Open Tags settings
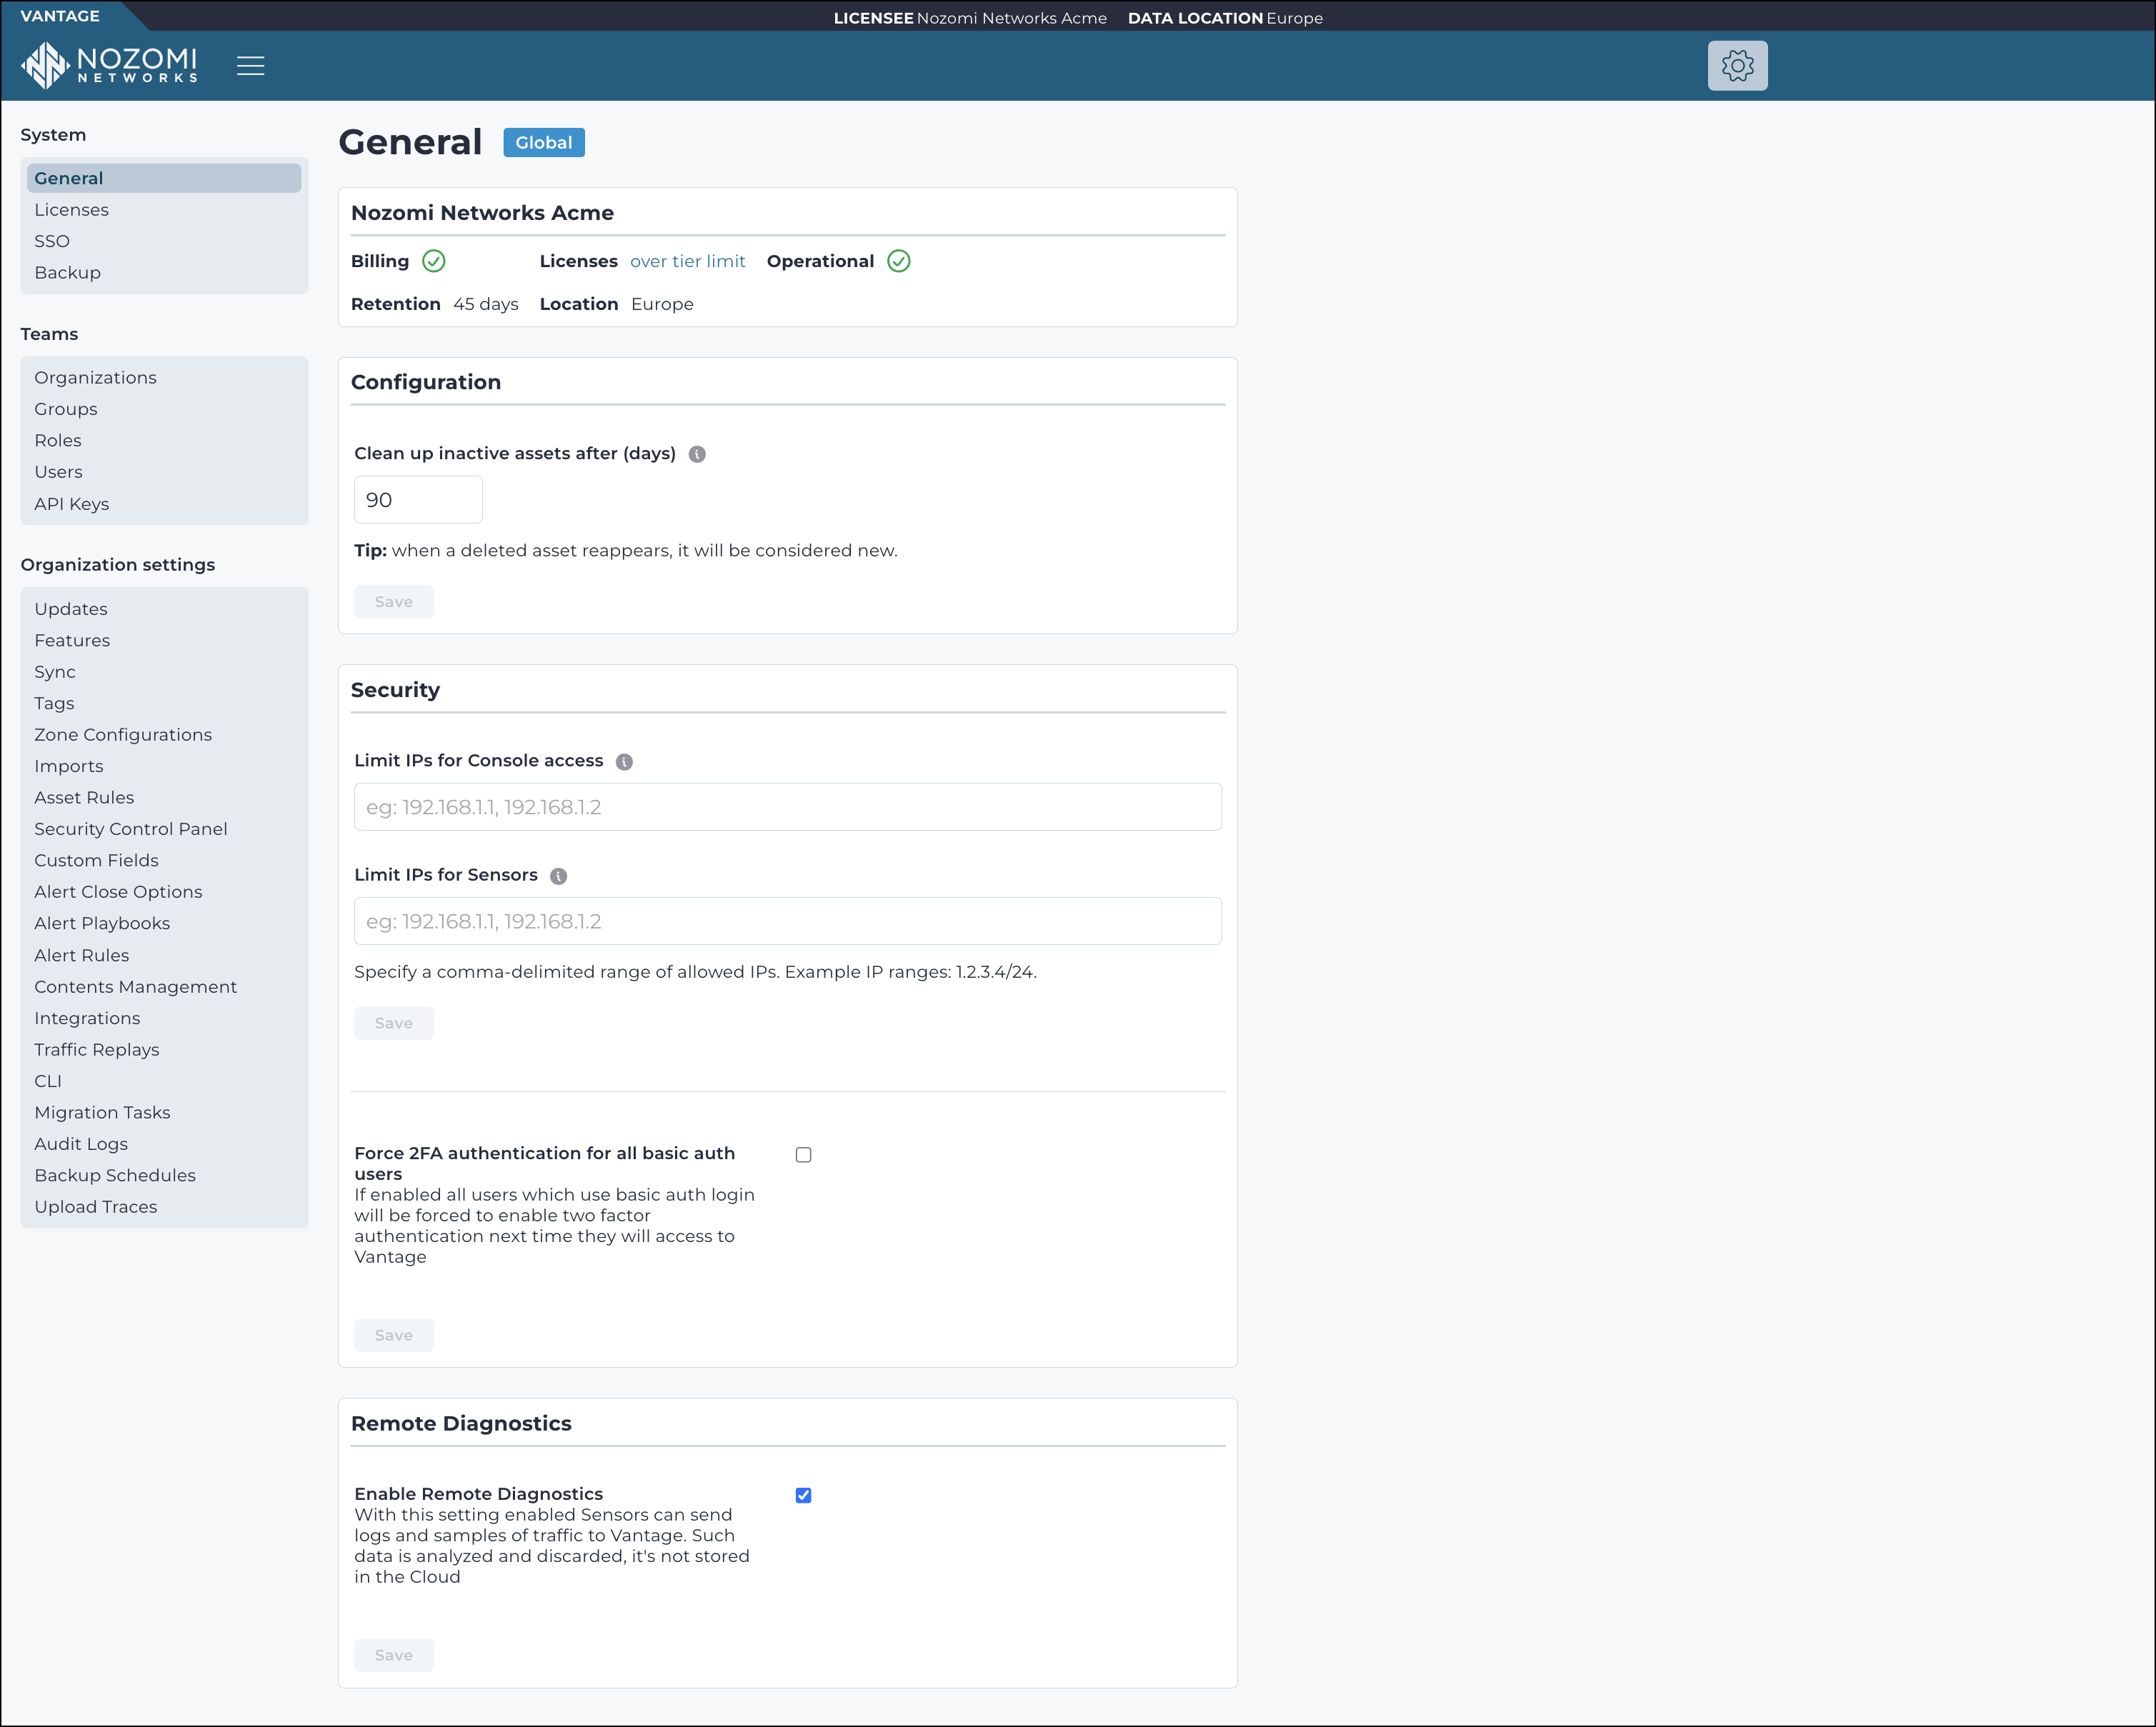 coord(54,703)
